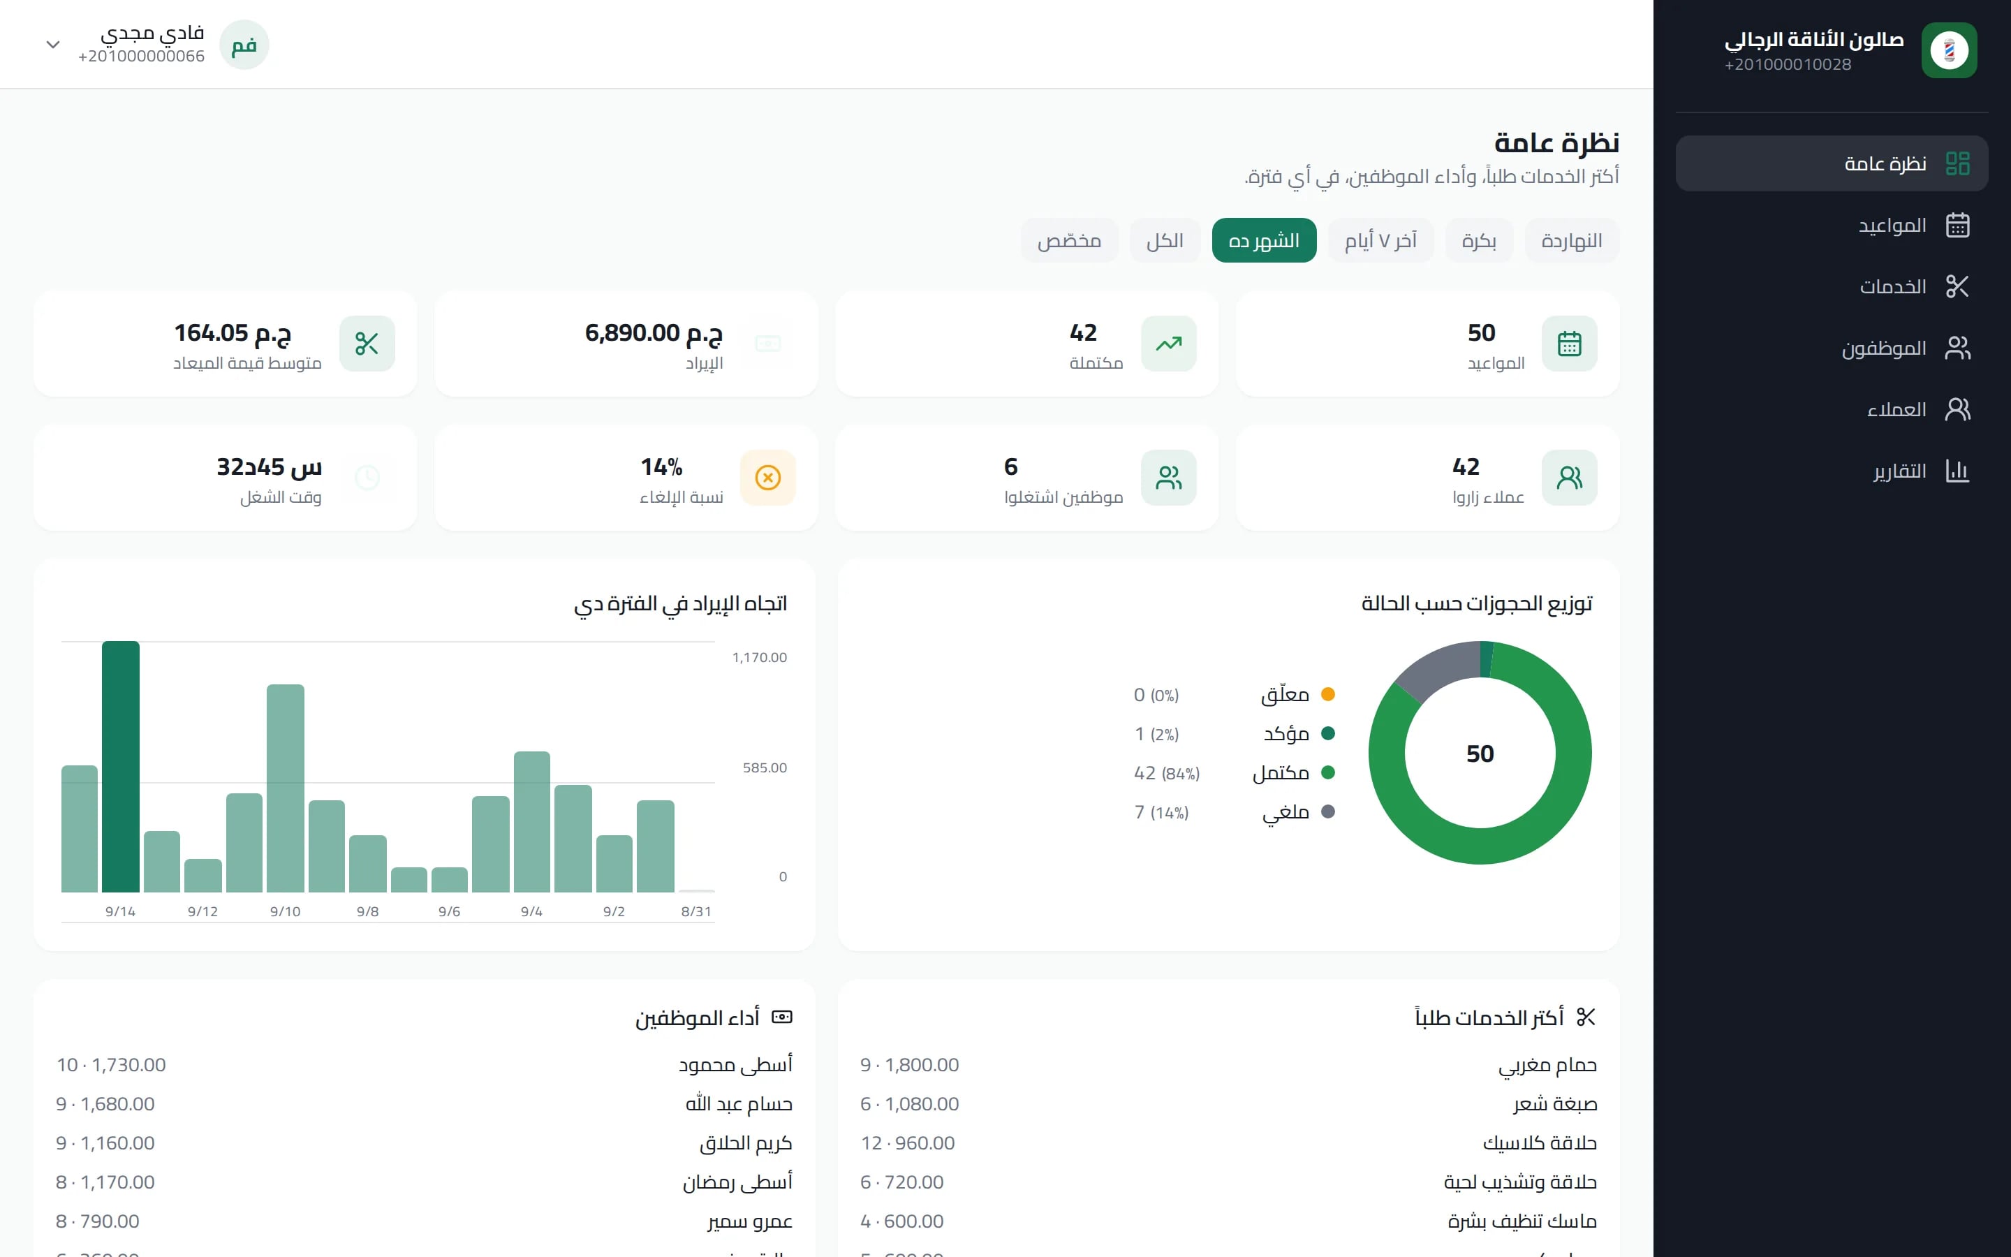Click the X icon on نسبة الإلغاء card
The height and width of the screenshot is (1257, 2011).
[768, 477]
